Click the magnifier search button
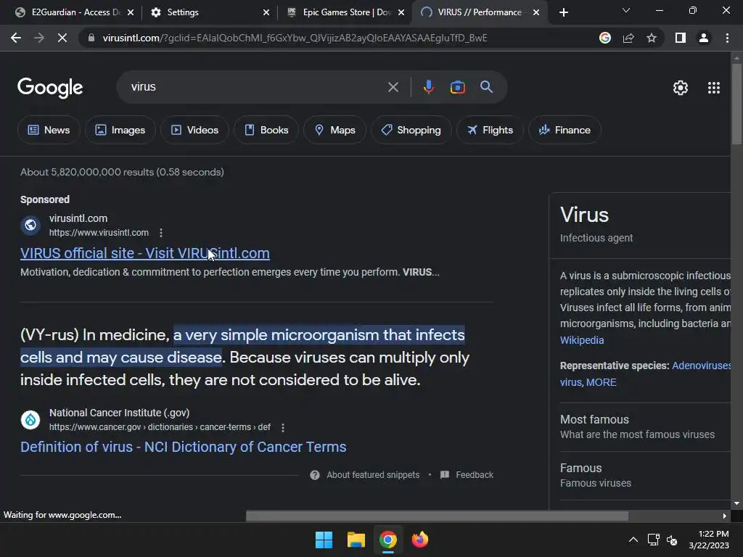Viewport: 743px width, 557px height. [487, 87]
